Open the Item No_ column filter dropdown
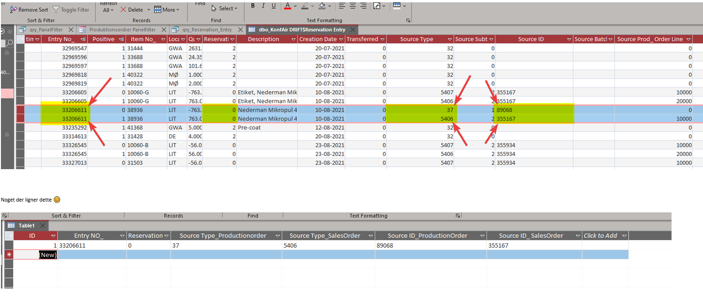This screenshot has width=703, height=296. [163, 39]
